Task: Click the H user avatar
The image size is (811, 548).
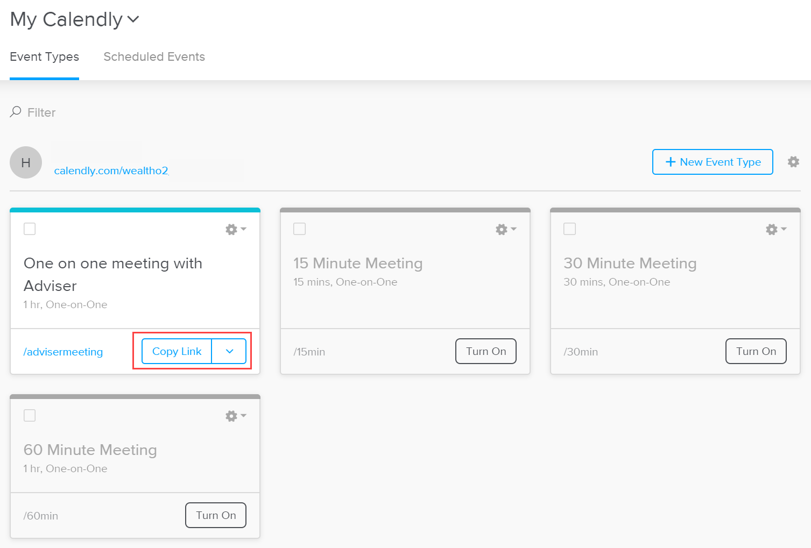Action: (26, 162)
